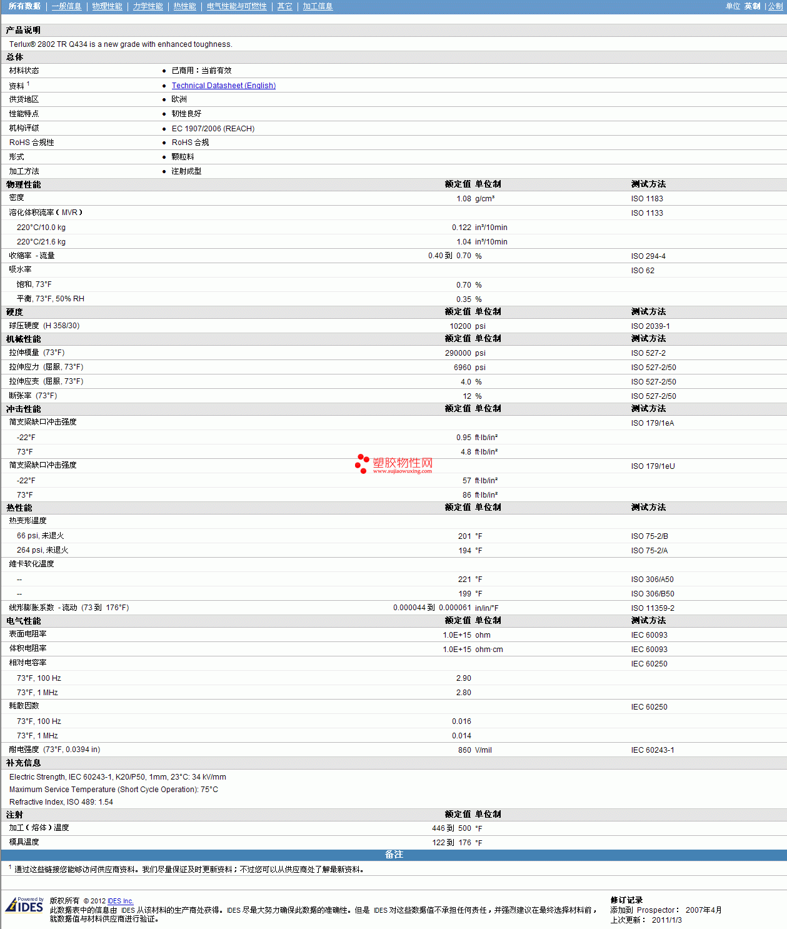Click the IEC 60093 method for 体积电阻率
Image resolution: width=787 pixels, height=929 pixels.
(649, 650)
